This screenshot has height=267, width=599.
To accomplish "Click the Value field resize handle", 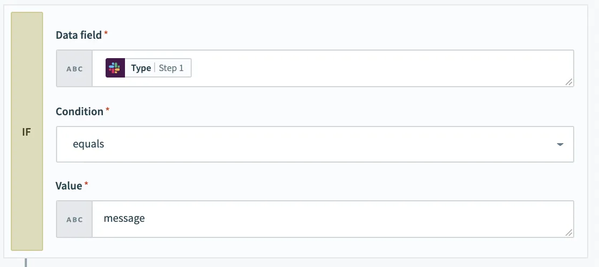I will click(x=569, y=233).
